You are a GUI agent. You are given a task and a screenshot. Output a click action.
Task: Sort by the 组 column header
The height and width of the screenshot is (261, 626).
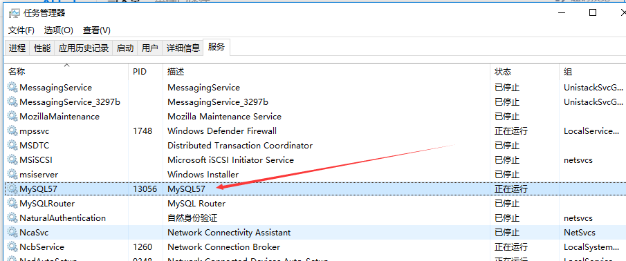pos(593,72)
